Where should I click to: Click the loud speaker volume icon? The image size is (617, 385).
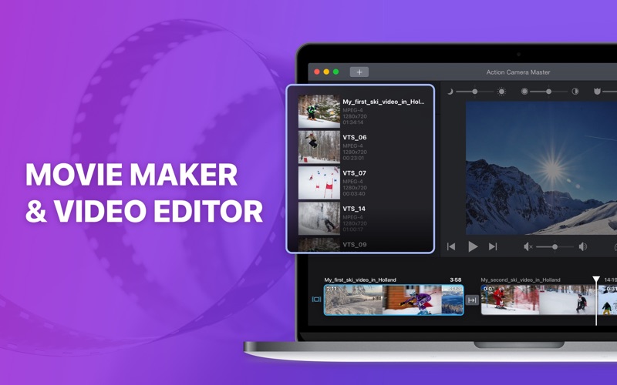pyautogui.click(x=583, y=246)
